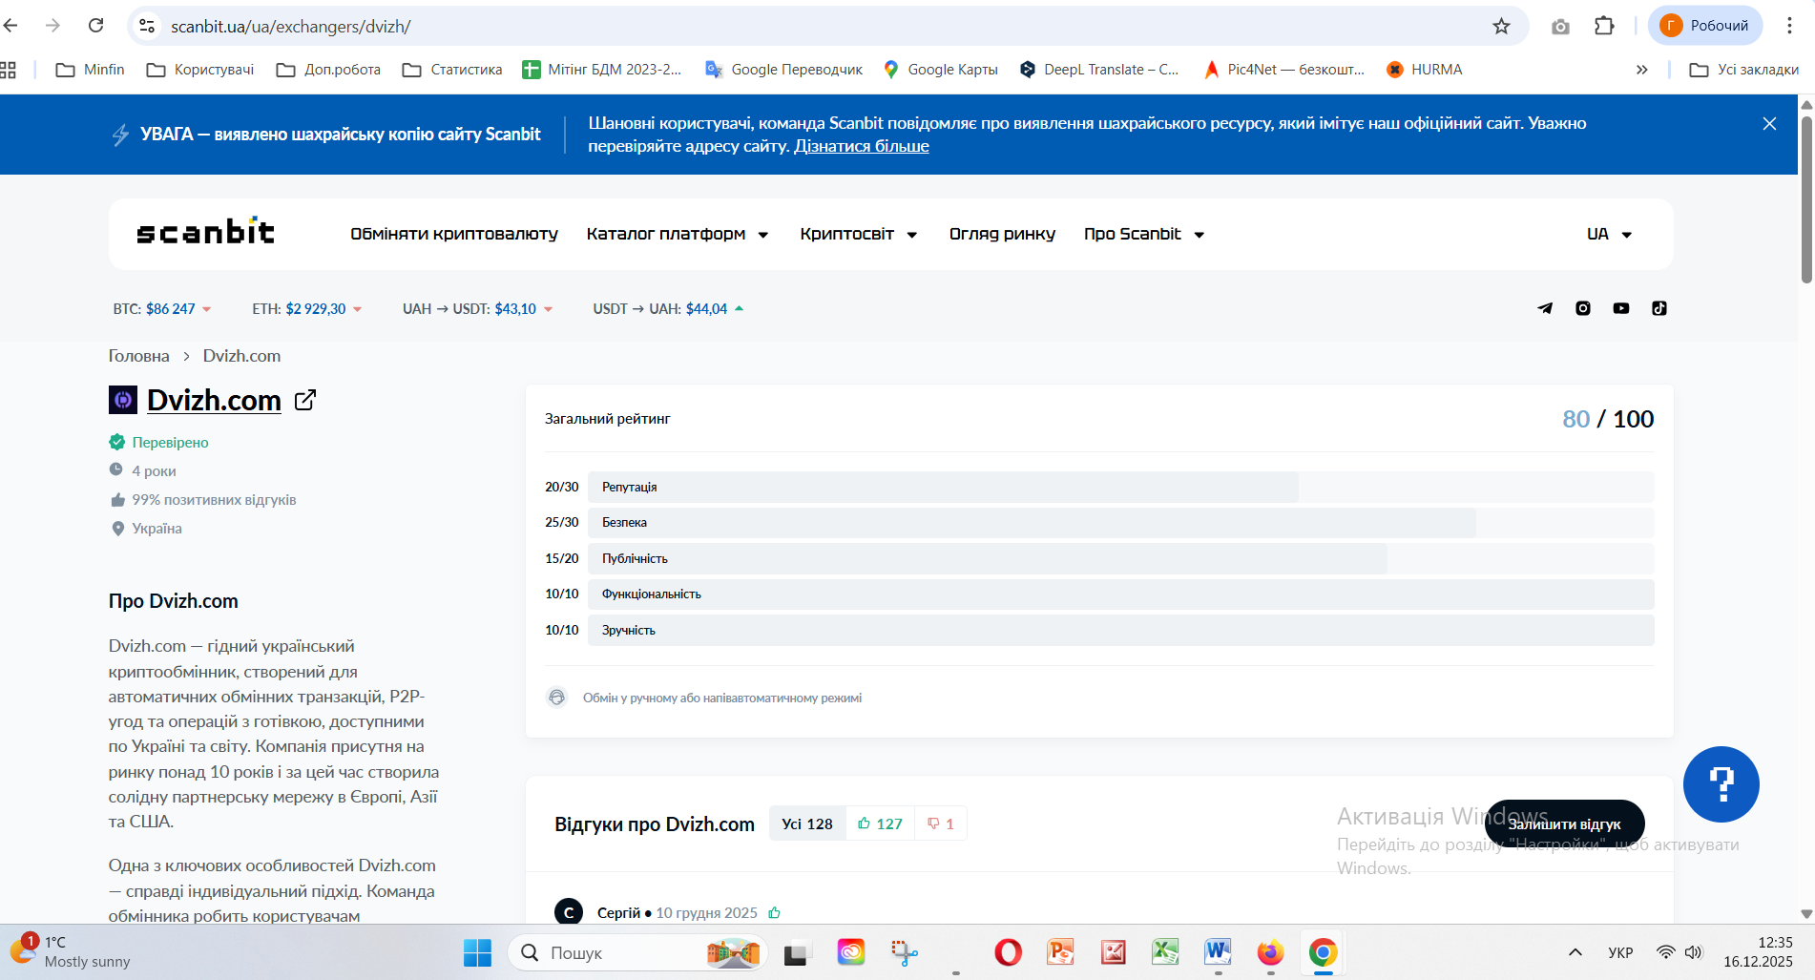Expand the Криптосвіт menu
The height and width of the screenshot is (980, 1815).
[859, 235]
